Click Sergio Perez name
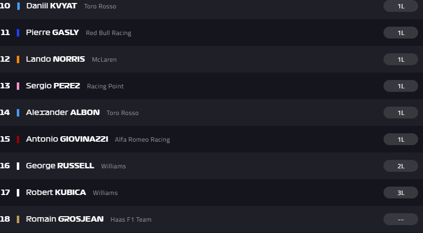This screenshot has width=423, height=233. click(x=53, y=86)
